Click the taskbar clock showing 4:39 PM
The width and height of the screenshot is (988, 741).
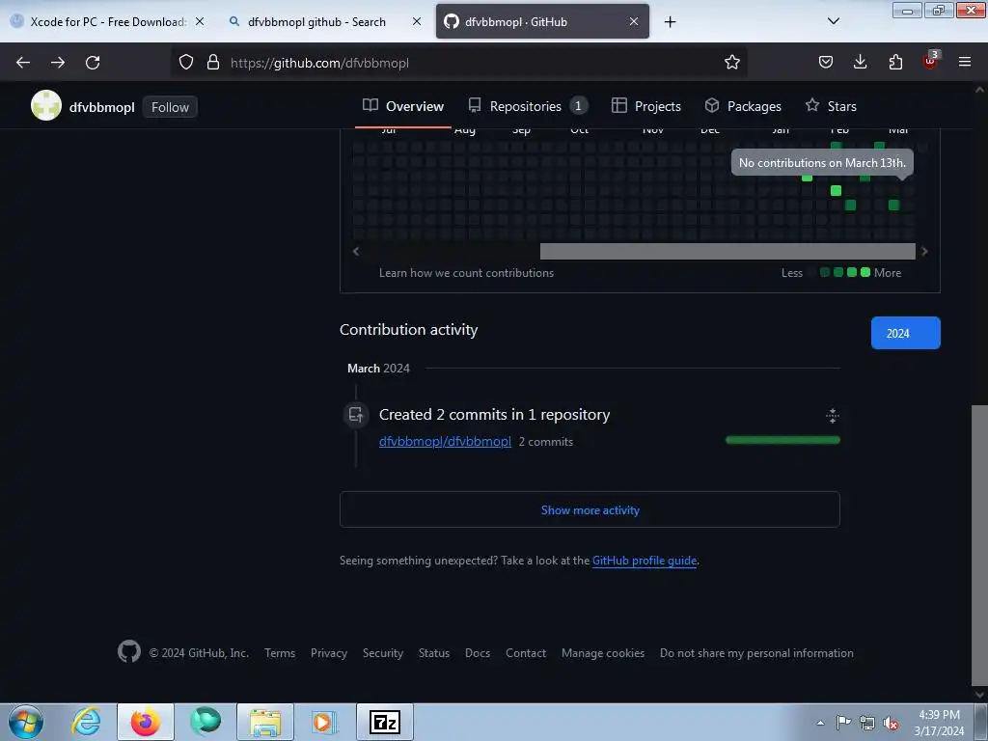[939, 723]
